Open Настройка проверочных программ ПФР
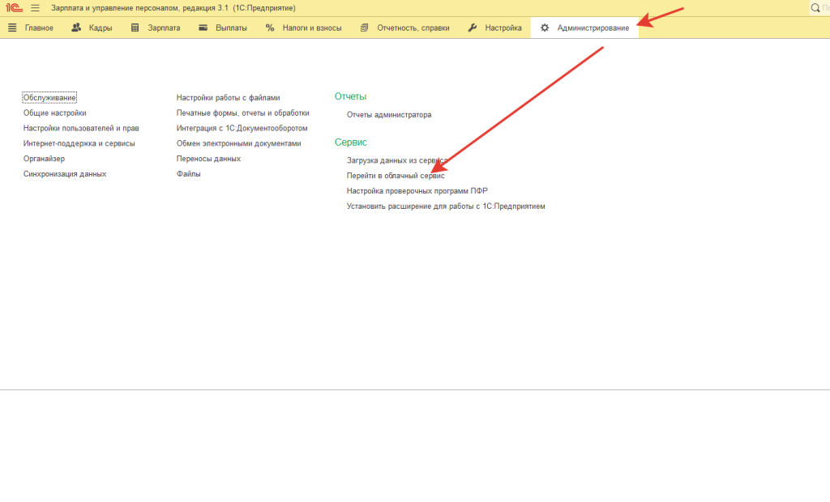 click(417, 191)
